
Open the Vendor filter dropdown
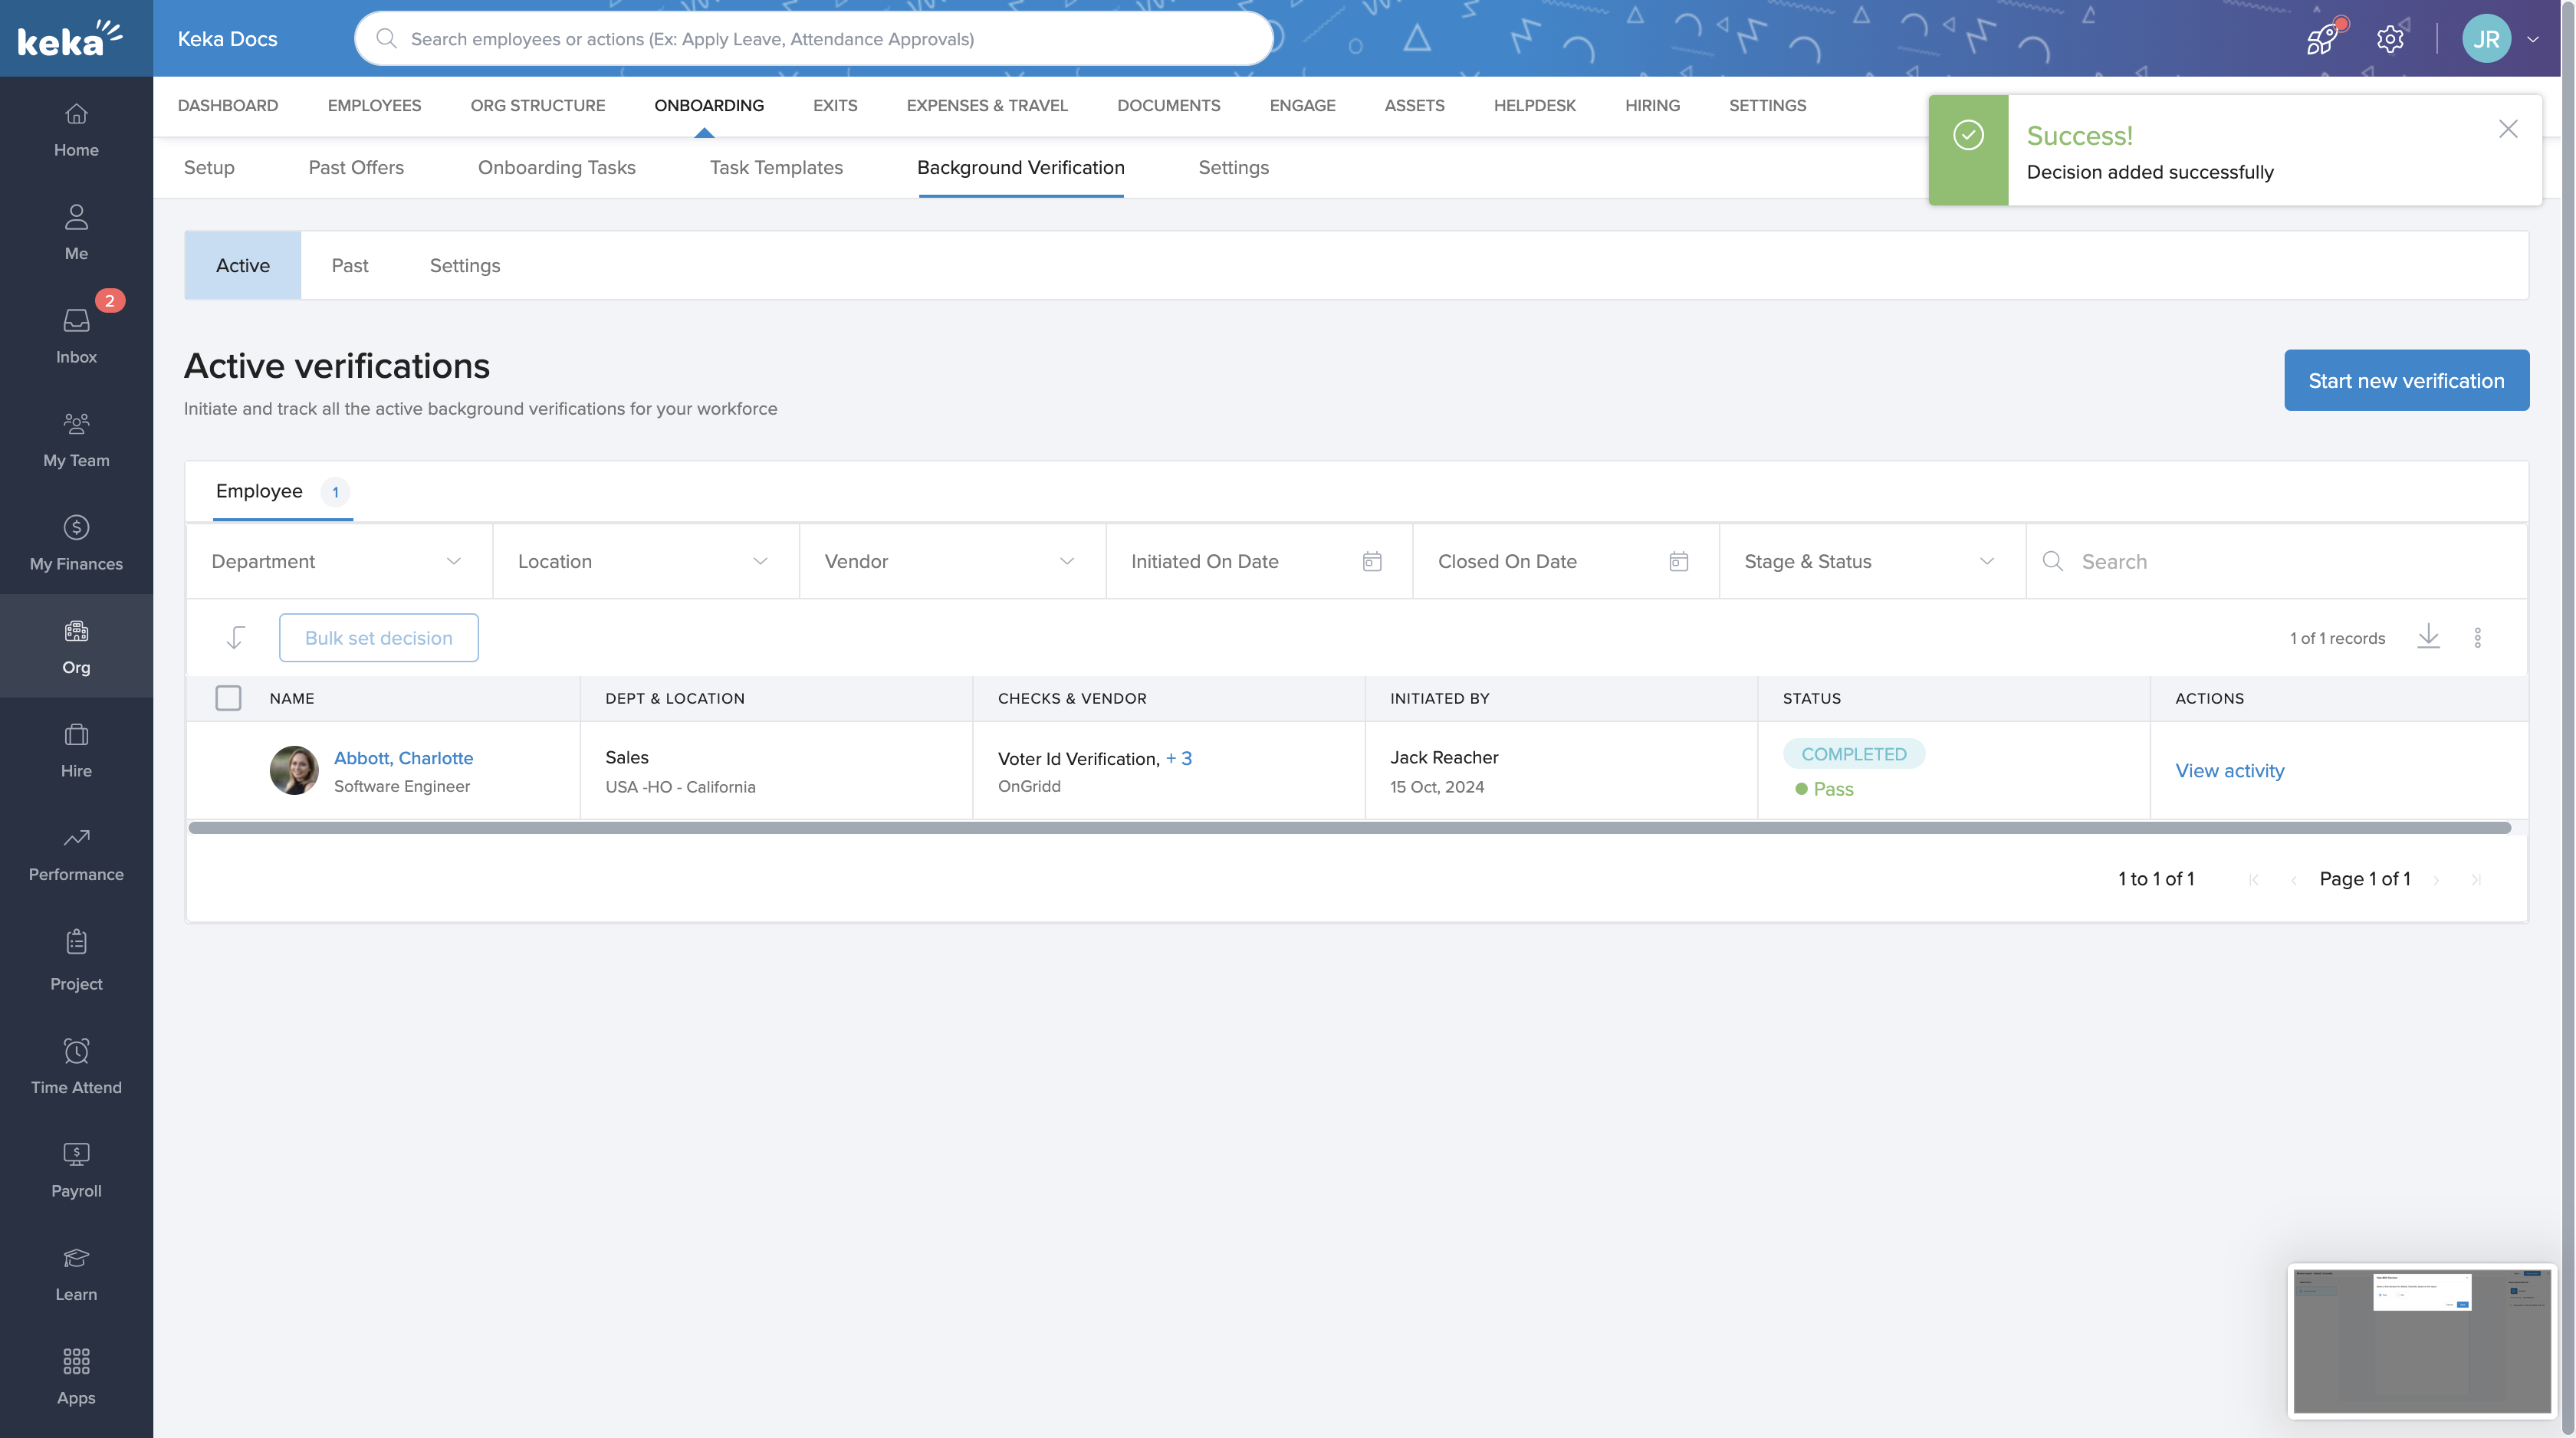(950, 561)
